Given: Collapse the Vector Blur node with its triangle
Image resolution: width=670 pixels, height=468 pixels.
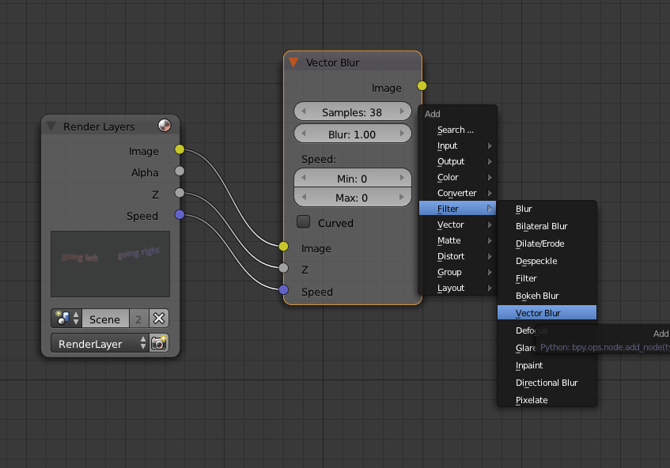Looking at the screenshot, I should (293, 62).
